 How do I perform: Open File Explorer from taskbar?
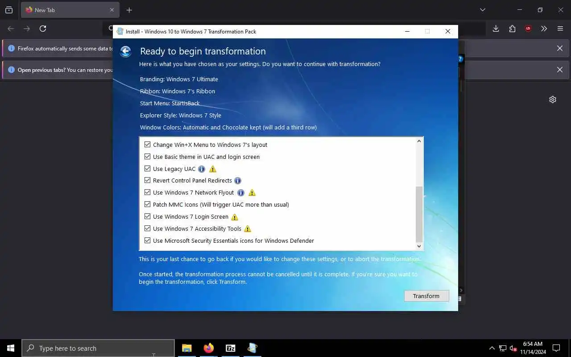click(187, 348)
